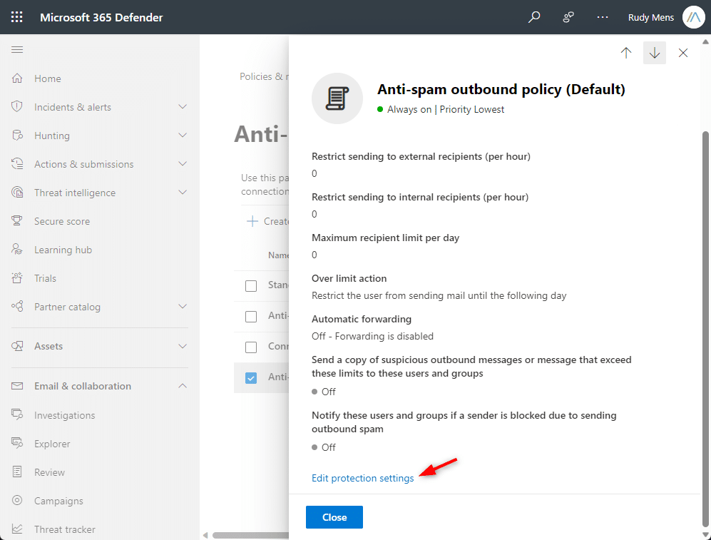711x540 pixels.
Task: Open the community/feedback icon in header
Action: 568,17
